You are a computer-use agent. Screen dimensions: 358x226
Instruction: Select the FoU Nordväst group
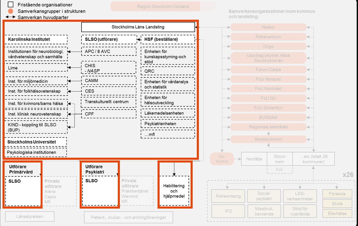point(268,89)
